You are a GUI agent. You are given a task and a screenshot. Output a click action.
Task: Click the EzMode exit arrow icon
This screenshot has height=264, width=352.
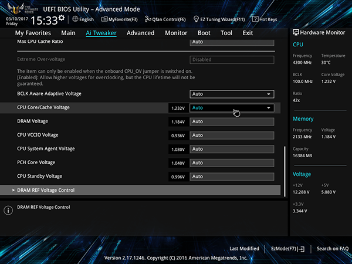[302, 249]
